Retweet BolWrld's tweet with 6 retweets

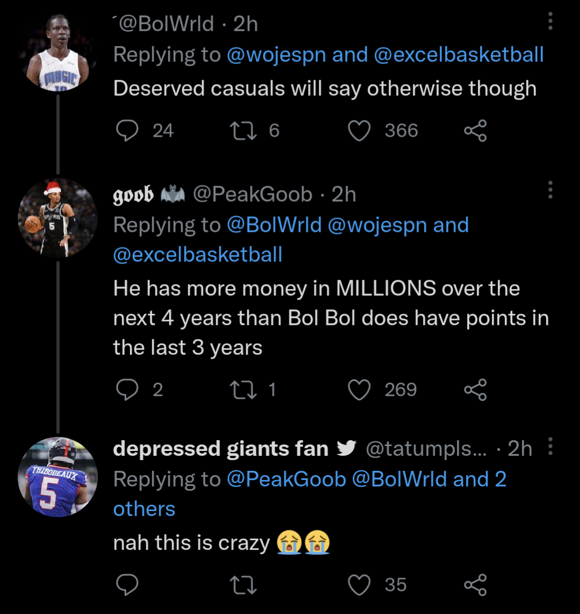[x=243, y=131]
